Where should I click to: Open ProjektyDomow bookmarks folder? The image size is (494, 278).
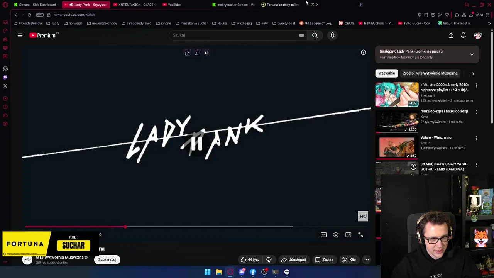tap(27, 23)
